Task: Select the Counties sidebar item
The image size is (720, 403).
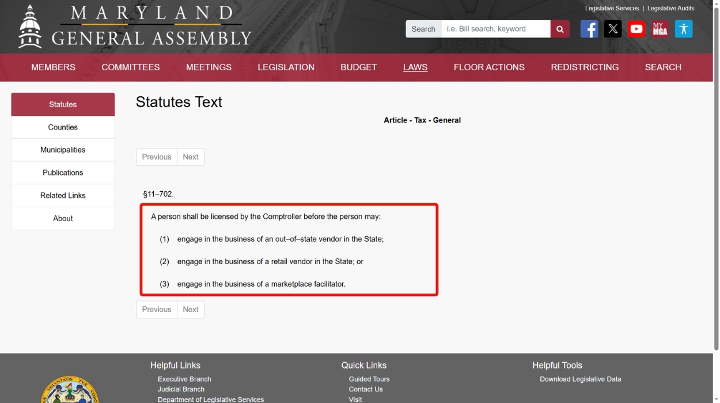Action: pos(63,127)
